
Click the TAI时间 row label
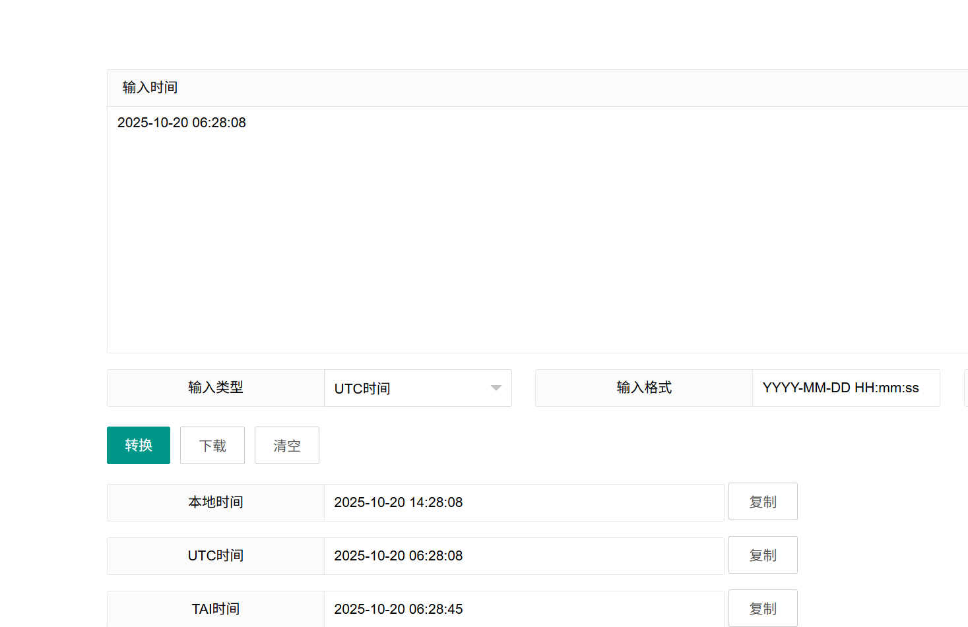coord(216,609)
